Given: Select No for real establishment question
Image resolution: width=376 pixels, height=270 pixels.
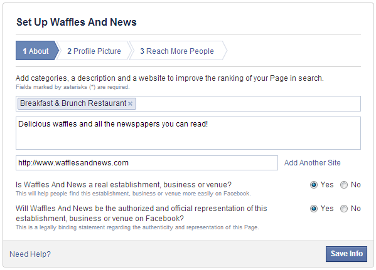Looking at the screenshot, I should click(x=343, y=185).
